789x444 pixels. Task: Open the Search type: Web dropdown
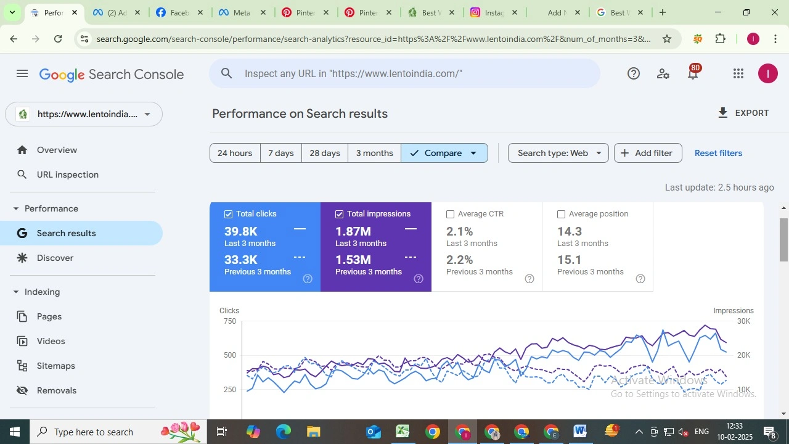pos(558,153)
